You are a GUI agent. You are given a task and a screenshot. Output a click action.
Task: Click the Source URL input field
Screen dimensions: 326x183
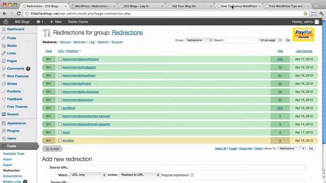click(x=187, y=167)
